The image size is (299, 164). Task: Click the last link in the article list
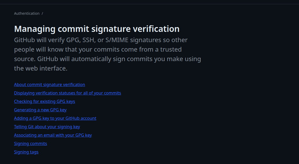(26, 152)
